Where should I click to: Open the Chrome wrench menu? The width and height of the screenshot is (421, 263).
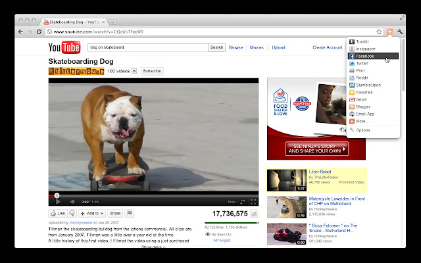point(400,32)
